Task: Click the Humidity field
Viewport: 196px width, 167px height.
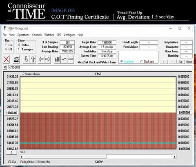Action: pyautogui.click(x=186, y=56)
